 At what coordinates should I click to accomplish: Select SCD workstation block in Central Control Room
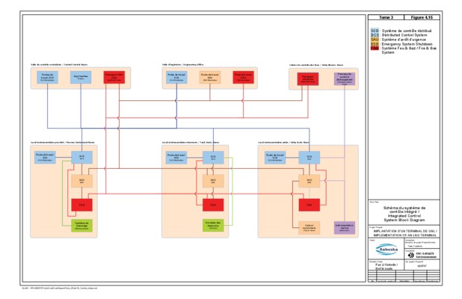point(47,77)
